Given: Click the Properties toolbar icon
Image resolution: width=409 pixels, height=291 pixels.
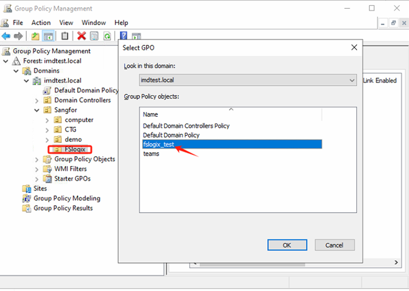Looking at the screenshot, I should [x=95, y=36].
